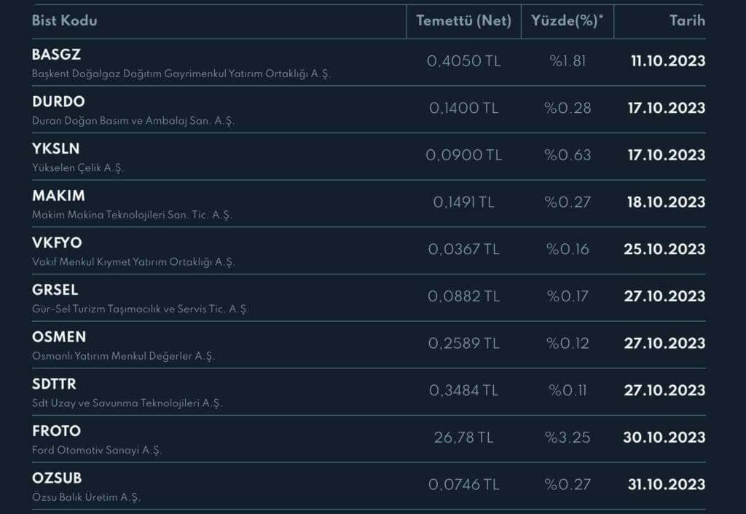This screenshot has height=514, width=746.
Task: Open the VKFYO ticker
Action: tap(57, 243)
